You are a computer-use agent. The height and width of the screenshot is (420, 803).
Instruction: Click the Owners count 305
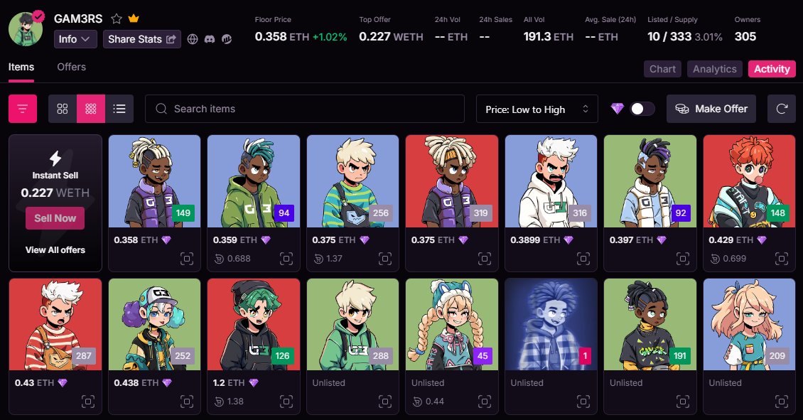pos(745,37)
